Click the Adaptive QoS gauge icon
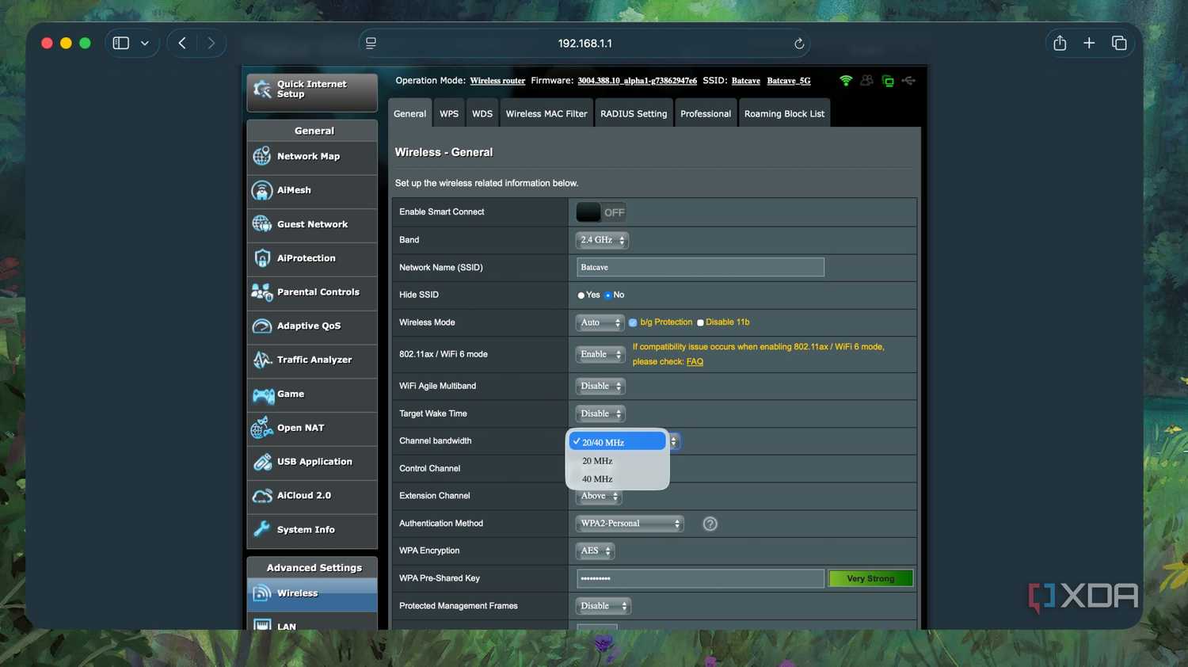Screen dimensions: 1188x667 click(262, 326)
